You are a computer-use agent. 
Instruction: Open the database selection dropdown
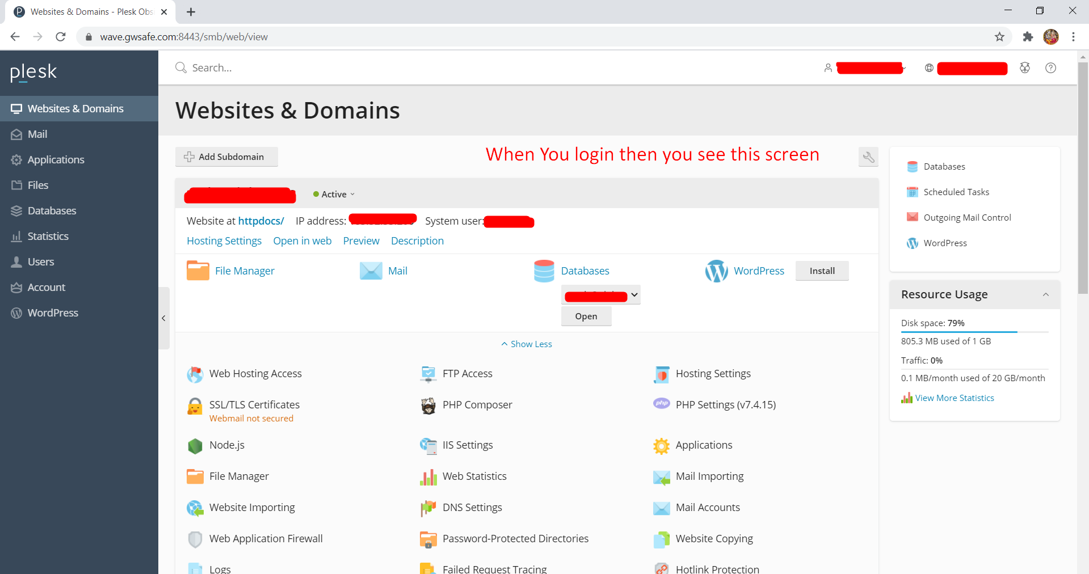(x=601, y=295)
